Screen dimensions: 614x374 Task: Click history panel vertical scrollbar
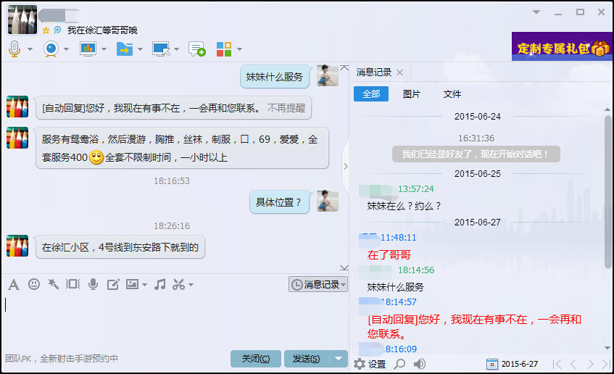point(607,192)
